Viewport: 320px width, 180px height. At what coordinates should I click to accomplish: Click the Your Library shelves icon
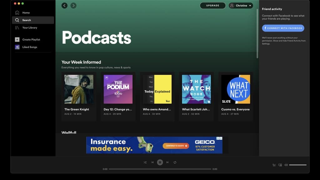17,27
